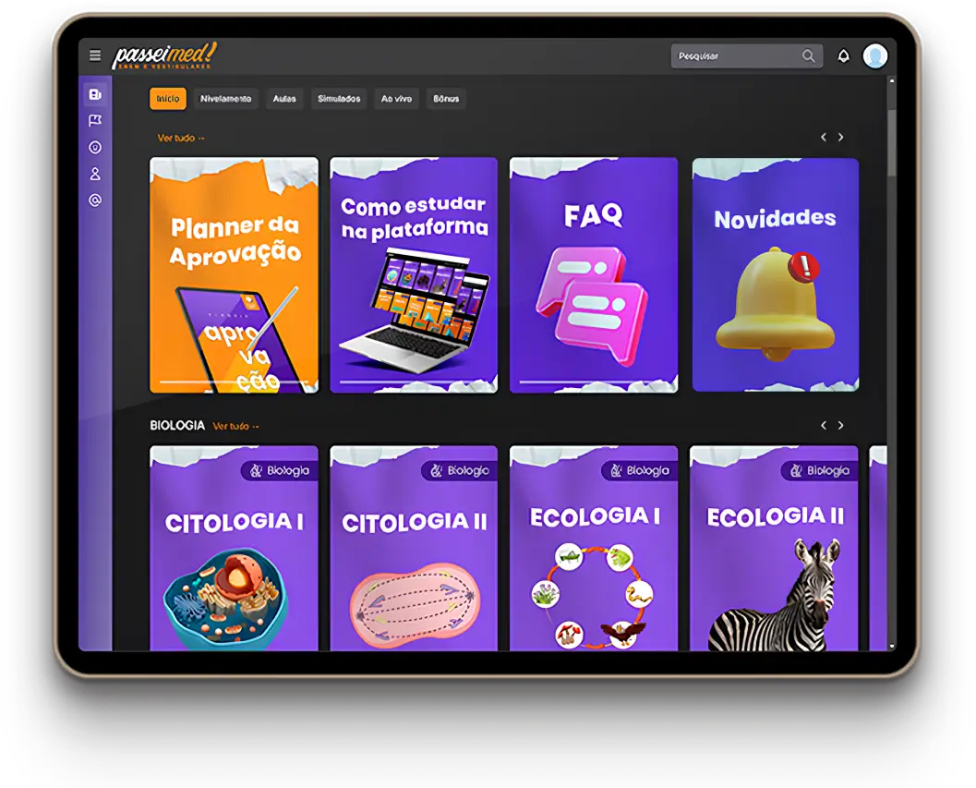Click the passeimed logo
Screen dimensions: 976x788
[x=164, y=56]
